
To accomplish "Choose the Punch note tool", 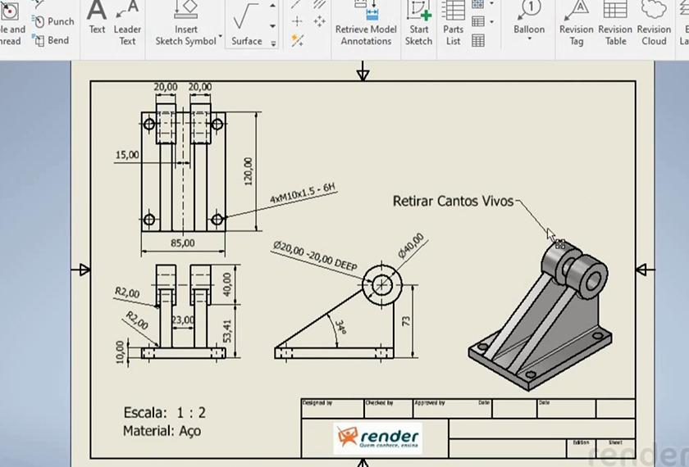I will pyautogui.click(x=54, y=21).
